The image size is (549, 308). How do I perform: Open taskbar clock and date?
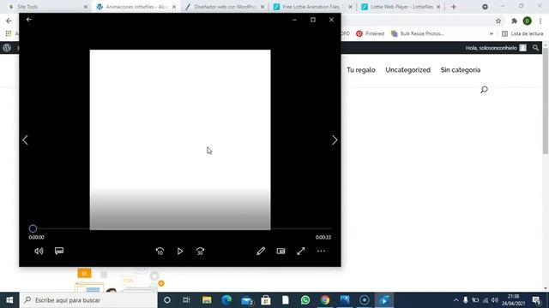click(513, 300)
